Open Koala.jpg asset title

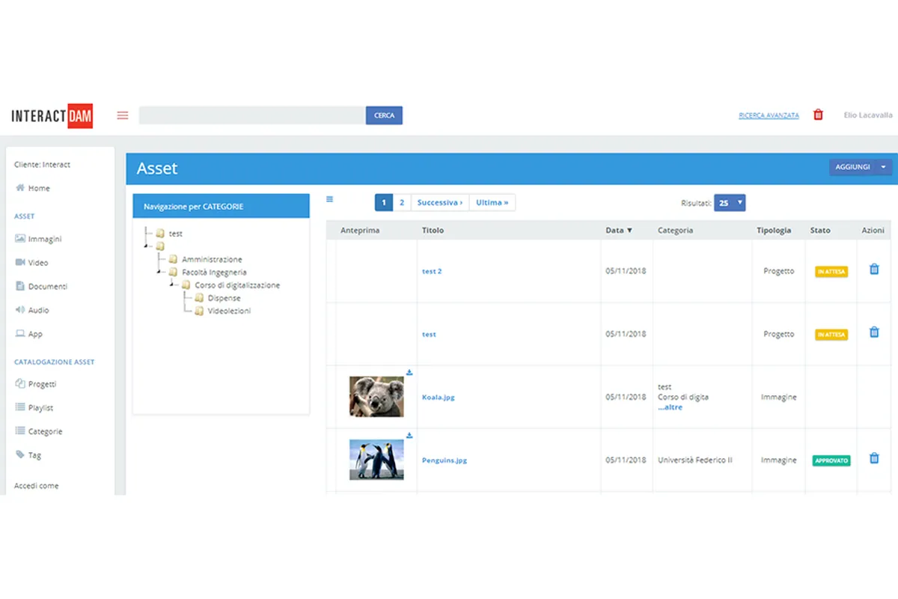439,398
